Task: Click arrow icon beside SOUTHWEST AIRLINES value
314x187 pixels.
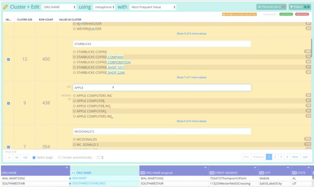Action: (70, 183)
